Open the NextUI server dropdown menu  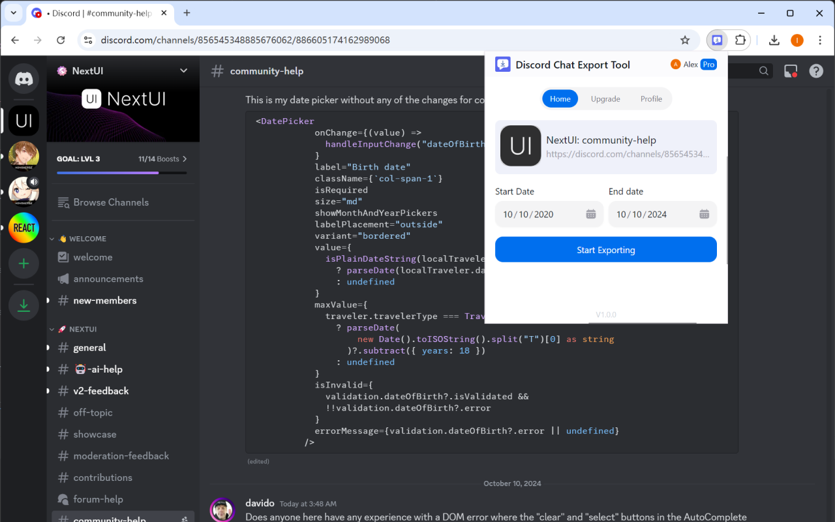tap(183, 70)
